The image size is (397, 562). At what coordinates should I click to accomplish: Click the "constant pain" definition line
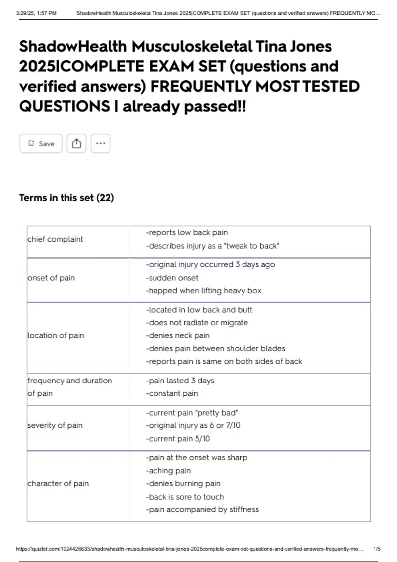172,393
